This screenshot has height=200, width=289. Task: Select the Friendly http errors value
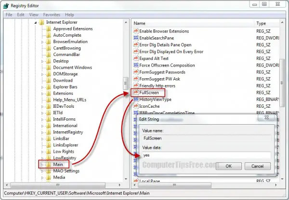coord(157,86)
